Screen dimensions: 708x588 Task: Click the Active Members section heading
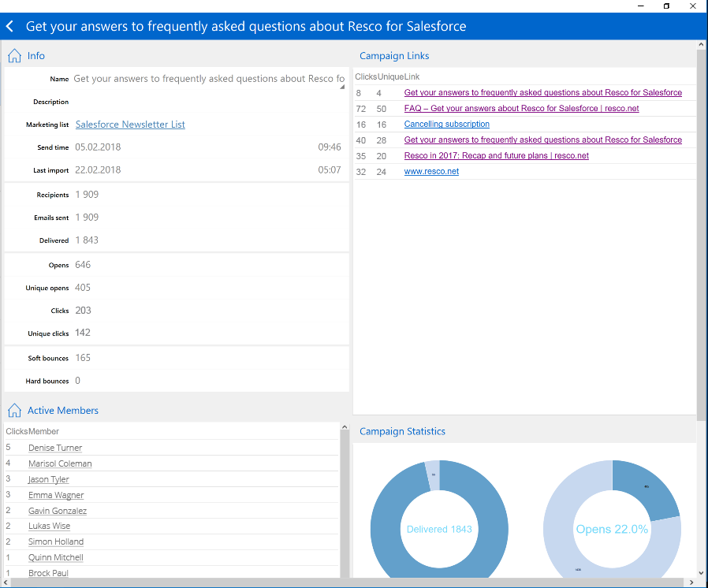click(63, 410)
